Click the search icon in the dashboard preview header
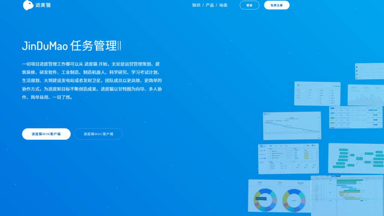The width and height of the screenshot is (384, 216). pos(304,146)
